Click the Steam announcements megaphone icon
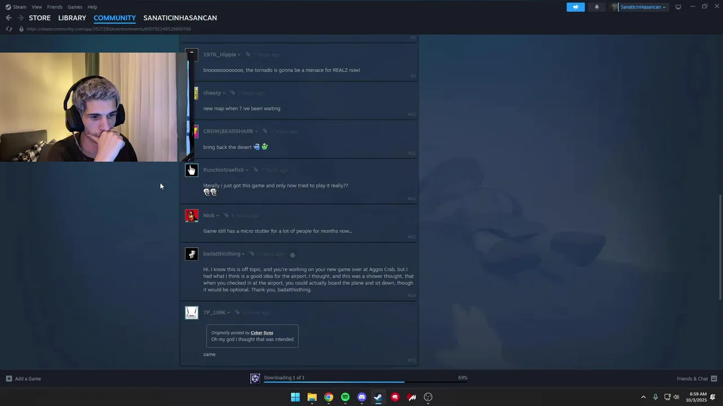723x406 pixels. 576,7
